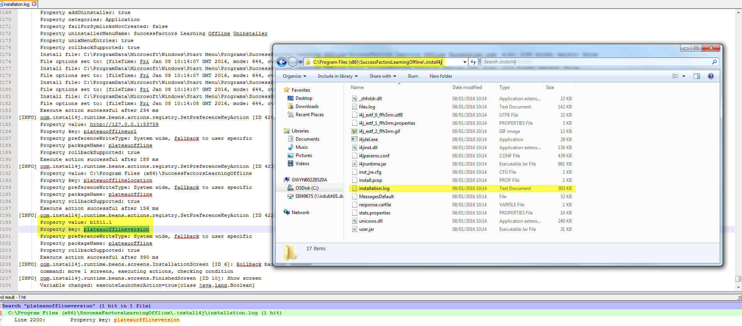Viewport: 742px width, 326px height.
Task: Select the _shfoldr.dll file icon
Action: click(354, 99)
